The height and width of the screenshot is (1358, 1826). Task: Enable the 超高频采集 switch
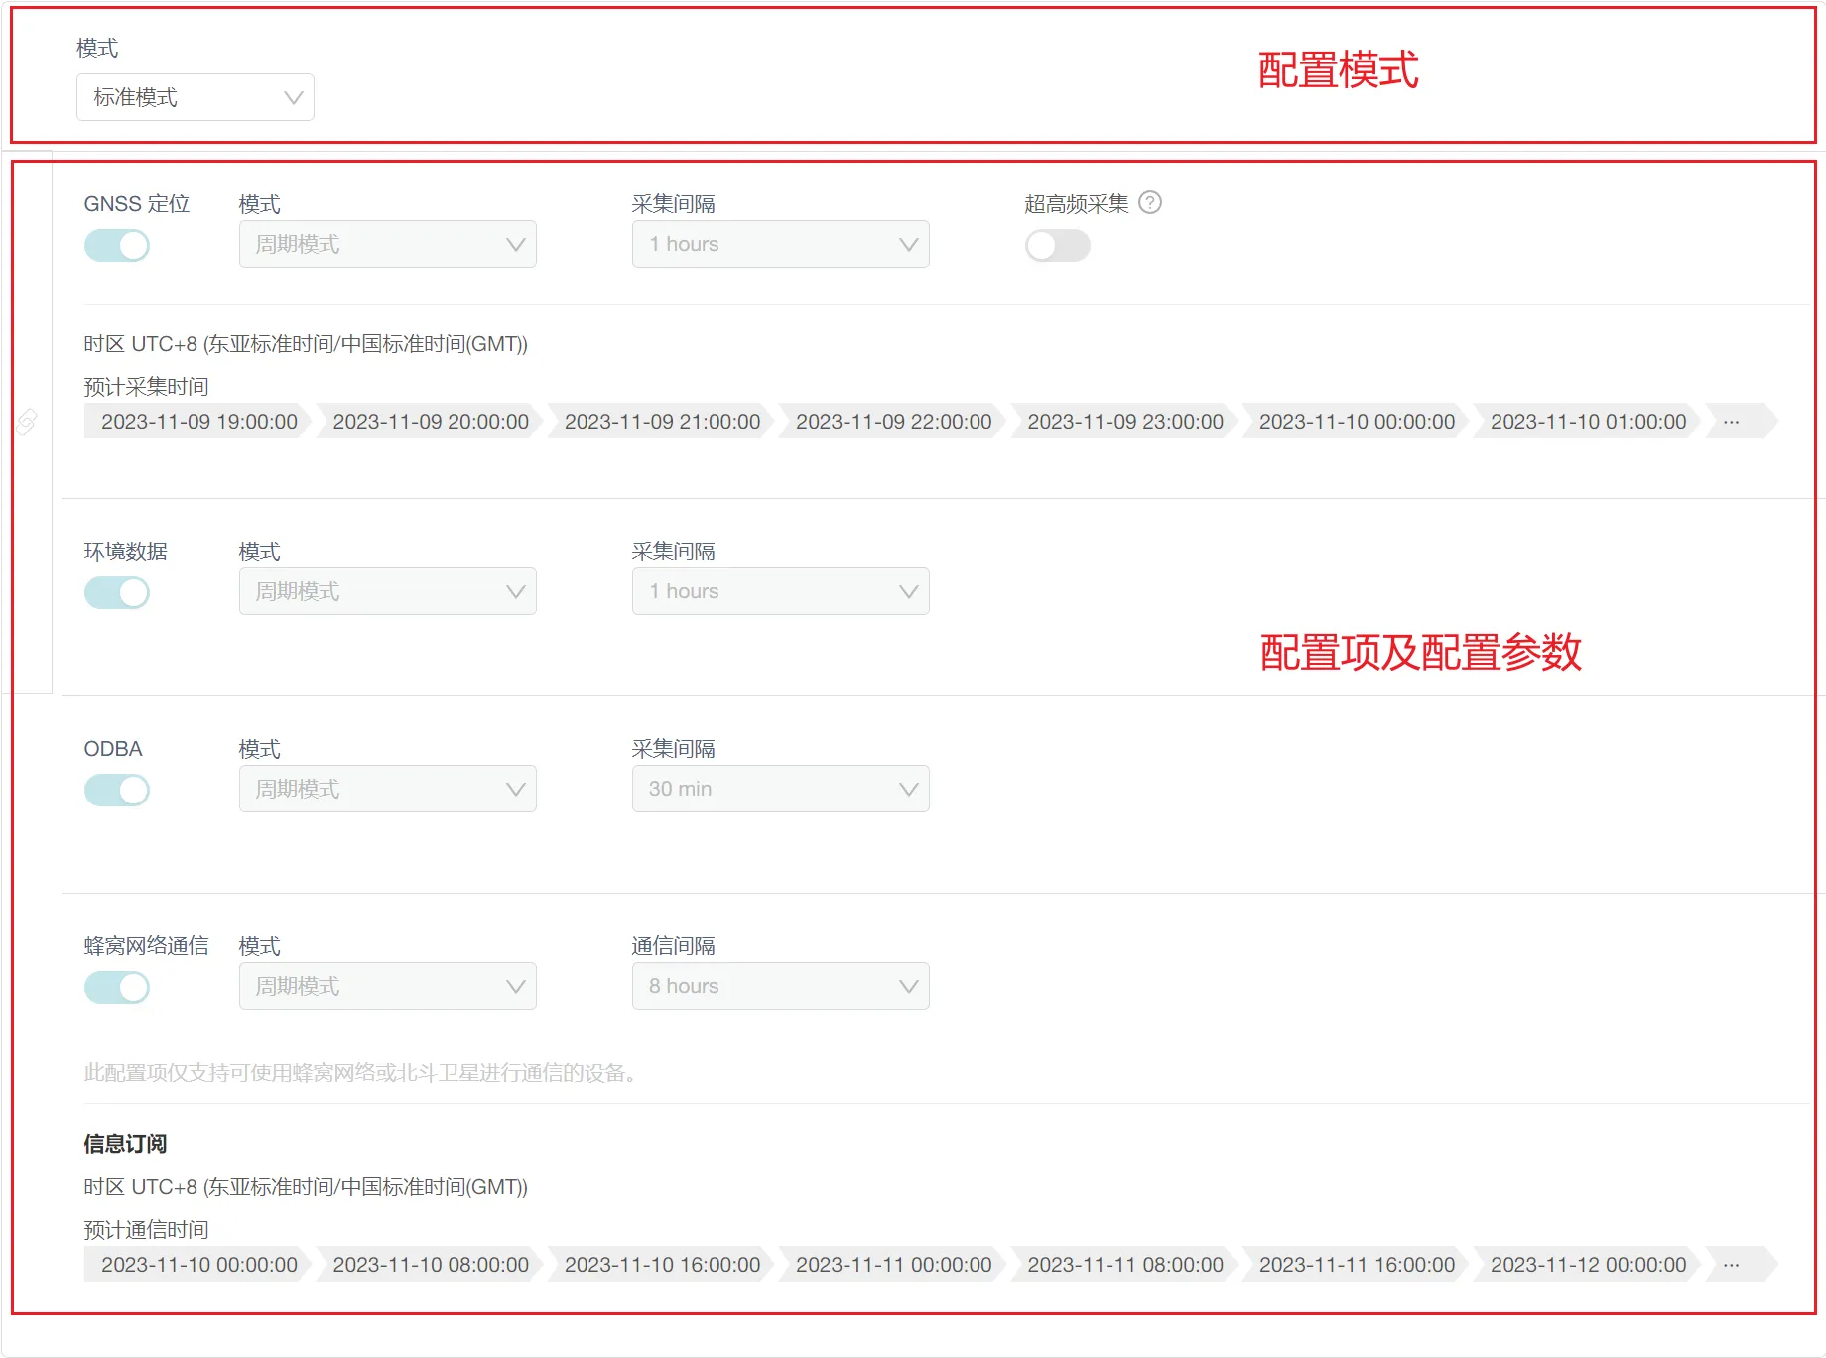pos(1057,245)
